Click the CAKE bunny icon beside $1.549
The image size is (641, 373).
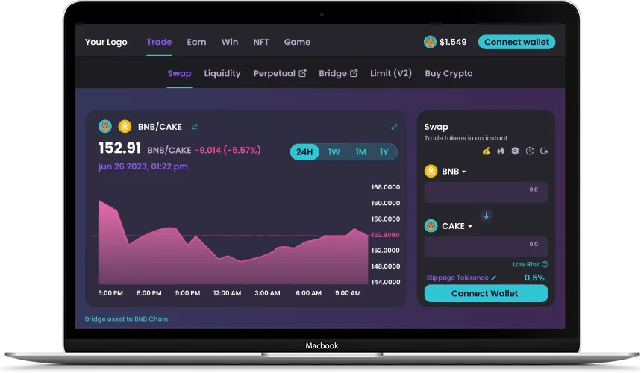pos(430,42)
